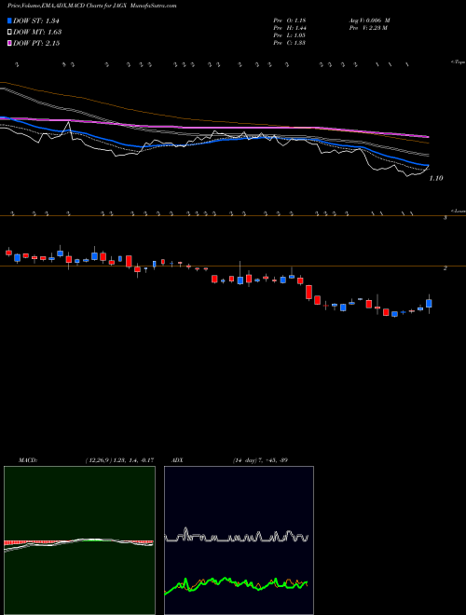Click the 'Pre O: 1.18' open value
The width and height of the screenshot is (466, 615).
coord(290,20)
